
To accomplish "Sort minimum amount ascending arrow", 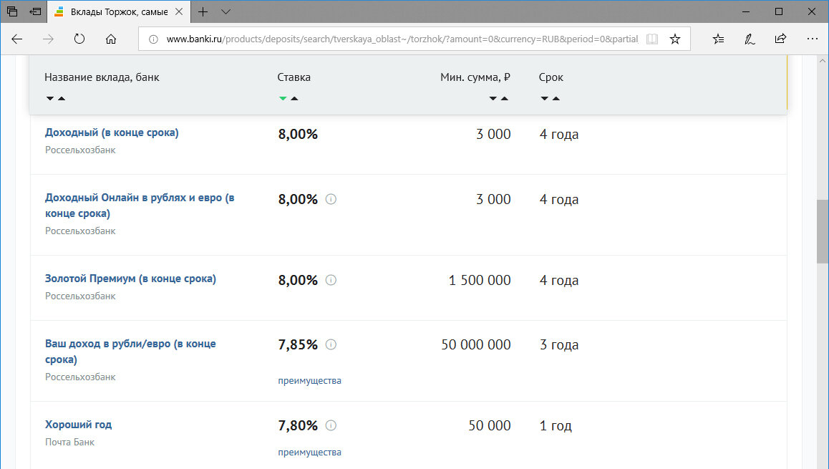I will click(505, 98).
